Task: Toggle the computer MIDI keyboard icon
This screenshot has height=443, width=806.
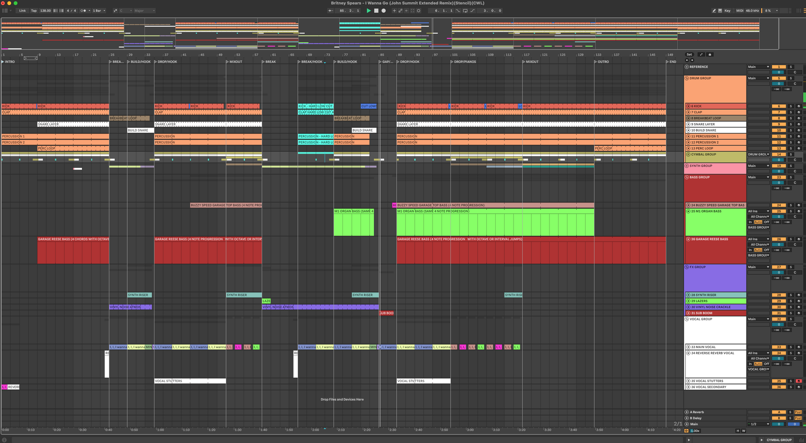Action: [x=720, y=11]
